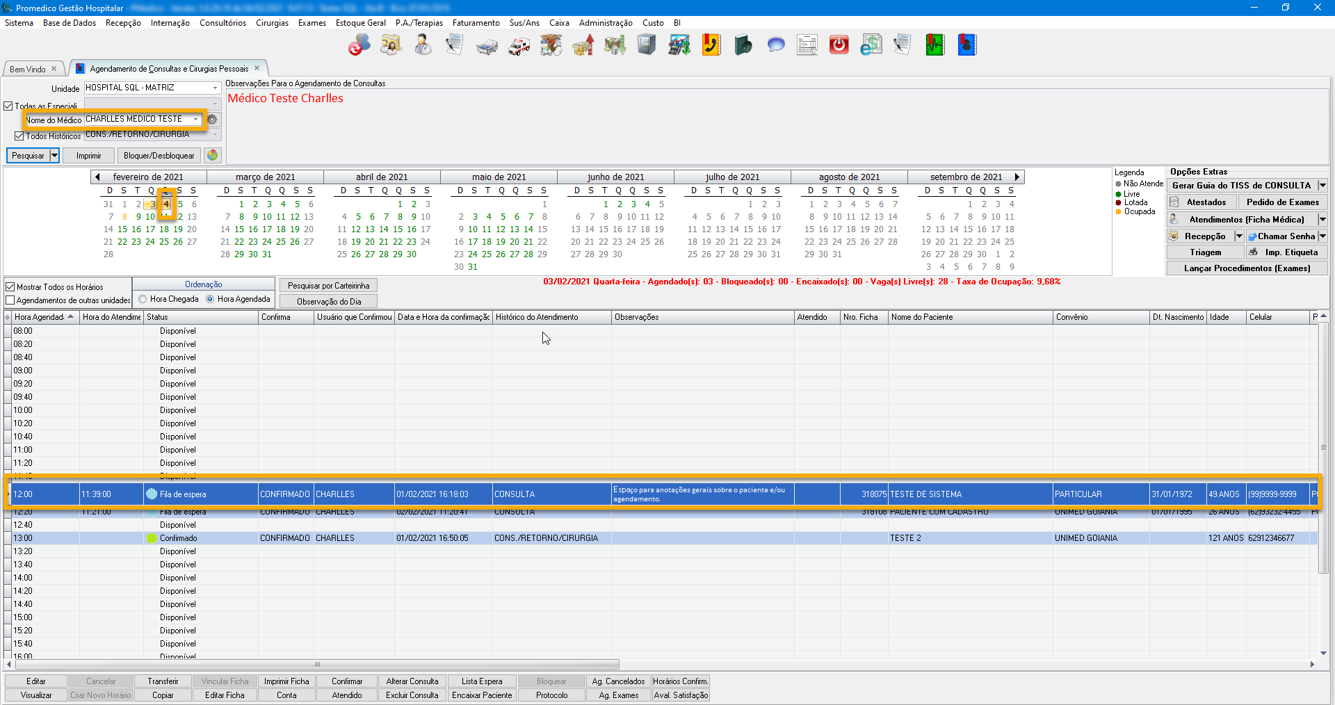The width and height of the screenshot is (1335, 705).
Task: Expand the Unidade dropdown
Action: coord(215,88)
